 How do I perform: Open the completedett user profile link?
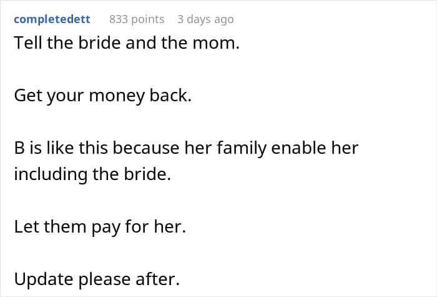(52, 19)
